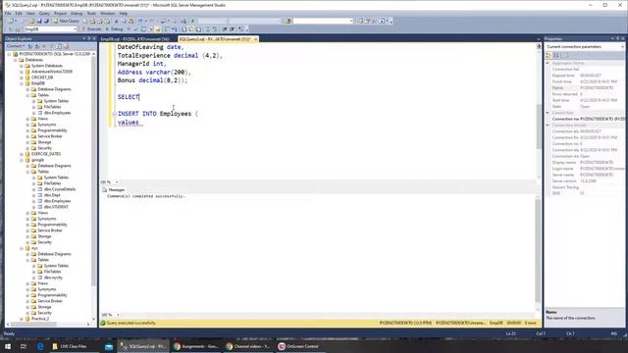The height and width of the screenshot is (353, 628).
Task: Select dbo.Employees table under EmpDB
Action: pos(57,113)
